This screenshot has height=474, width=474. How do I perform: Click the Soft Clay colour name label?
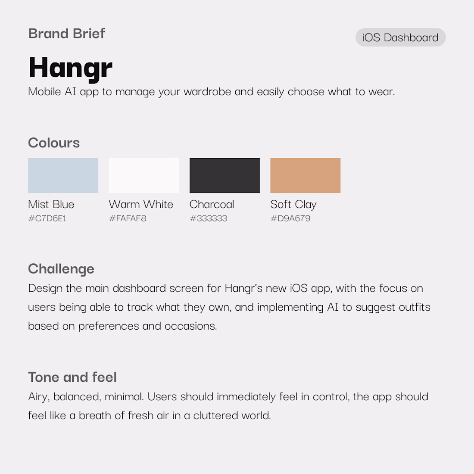[293, 204]
